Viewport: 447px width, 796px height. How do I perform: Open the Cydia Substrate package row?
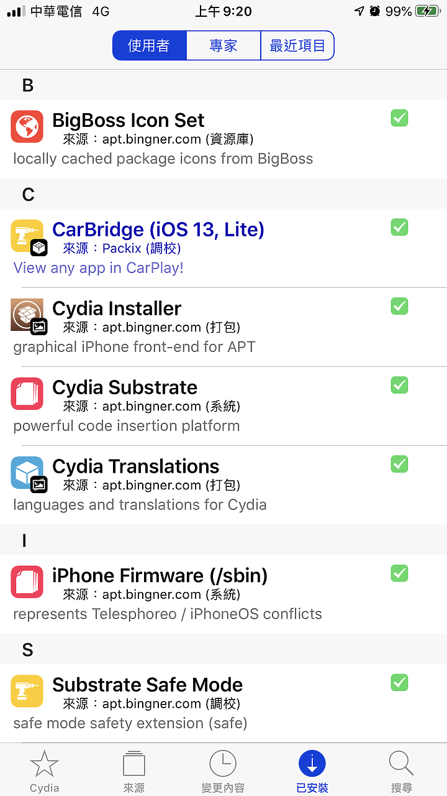(223, 406)
